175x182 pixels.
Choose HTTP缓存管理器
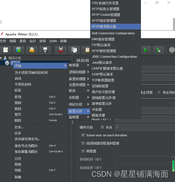116,20
